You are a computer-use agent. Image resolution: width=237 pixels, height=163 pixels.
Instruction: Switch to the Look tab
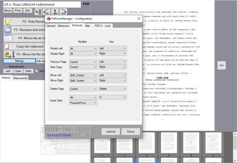108,26
